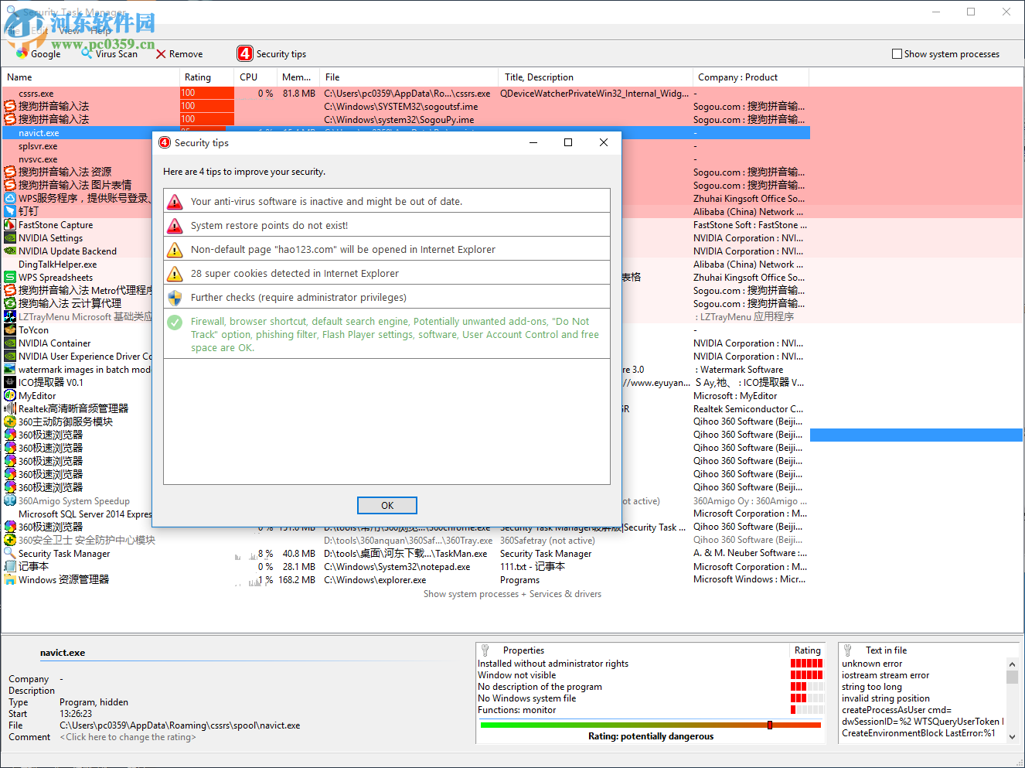Open the View menu

[71, 31]
